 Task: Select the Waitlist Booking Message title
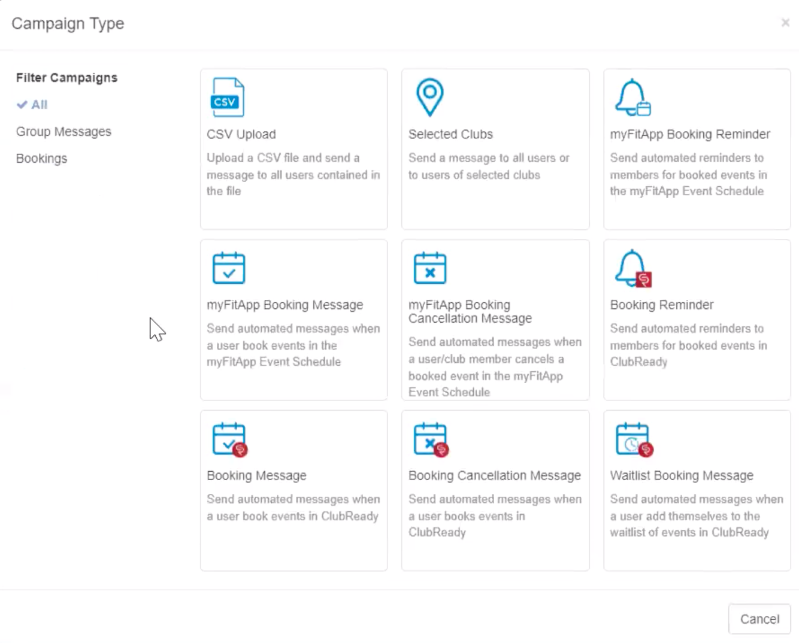[x=682, y=476]
